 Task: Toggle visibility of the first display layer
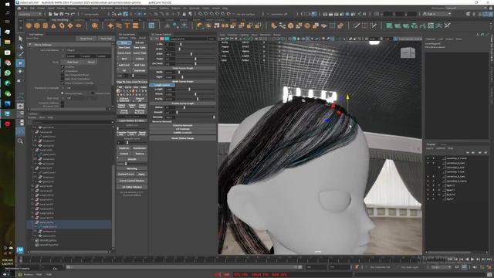pos(428,158)
